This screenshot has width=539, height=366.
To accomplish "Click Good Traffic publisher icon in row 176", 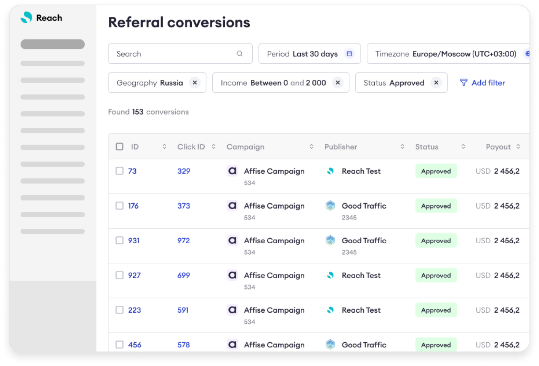I will coord(330,206).
